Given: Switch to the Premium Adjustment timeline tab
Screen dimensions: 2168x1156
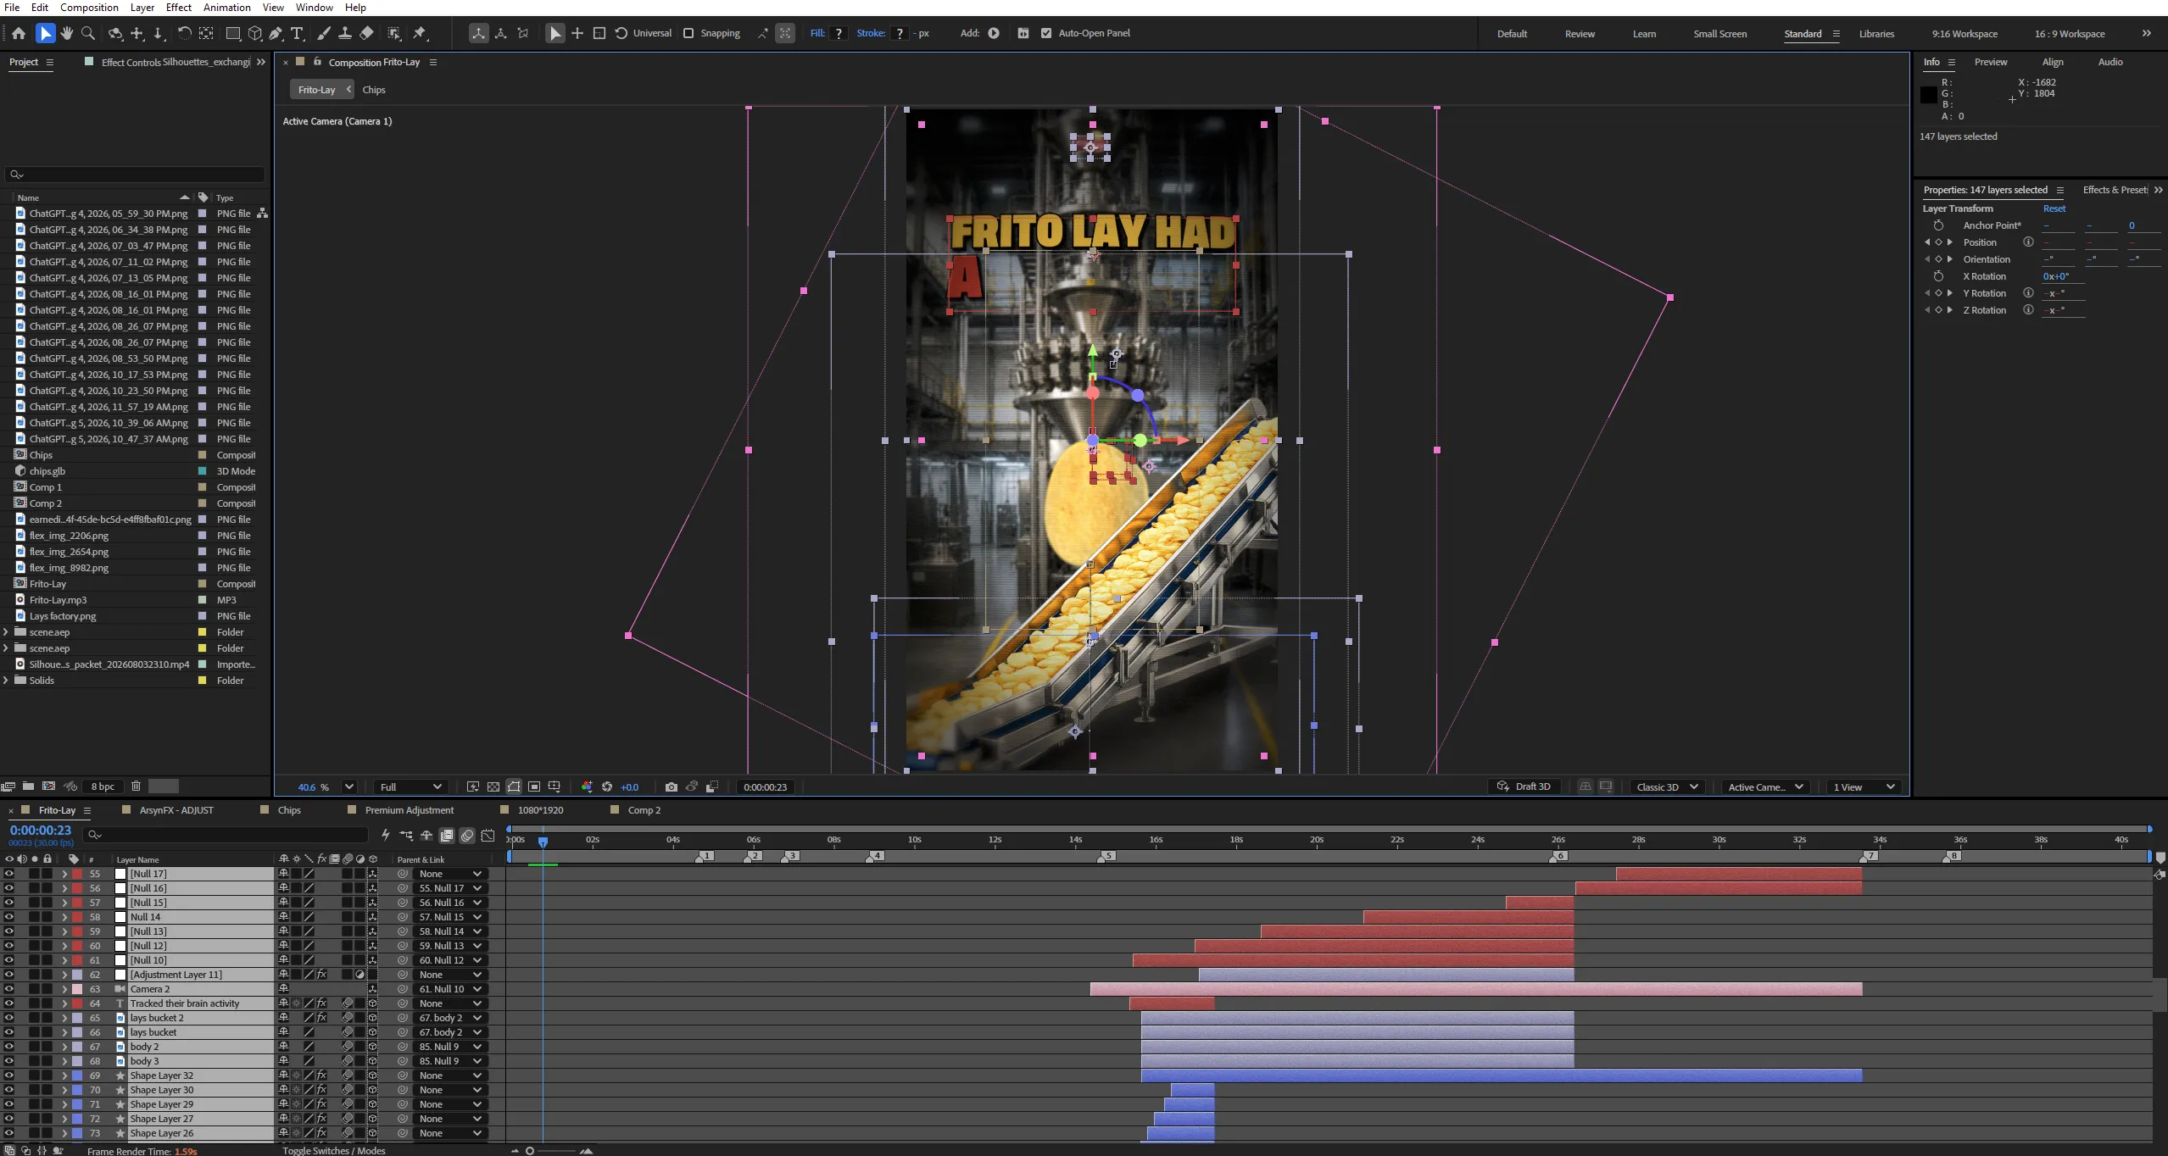Looking at the screenshot, I should (x=410, y=810).
